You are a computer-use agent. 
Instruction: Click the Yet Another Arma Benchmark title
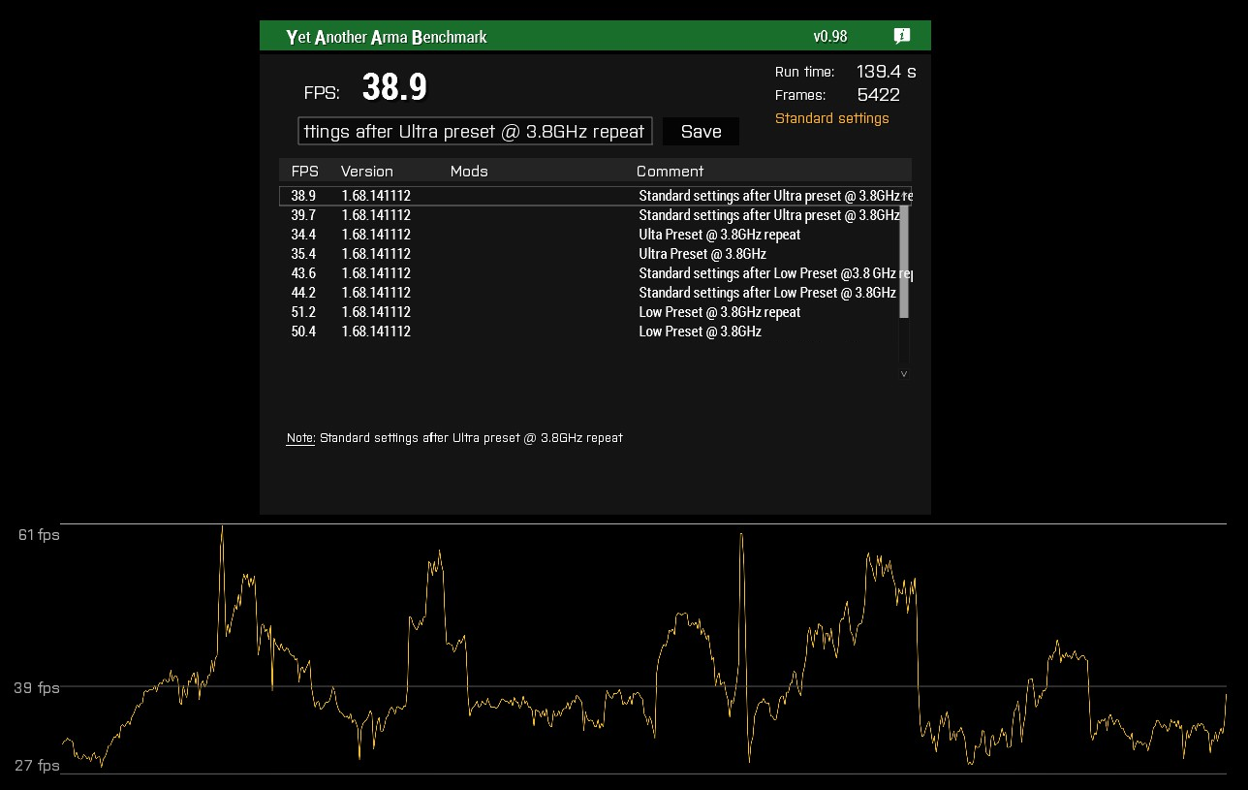[387, 38]
